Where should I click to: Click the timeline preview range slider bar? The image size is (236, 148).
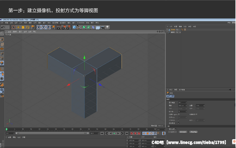52,133
